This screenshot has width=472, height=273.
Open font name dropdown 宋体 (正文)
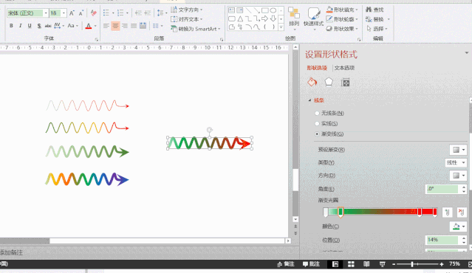coord(46,13)
